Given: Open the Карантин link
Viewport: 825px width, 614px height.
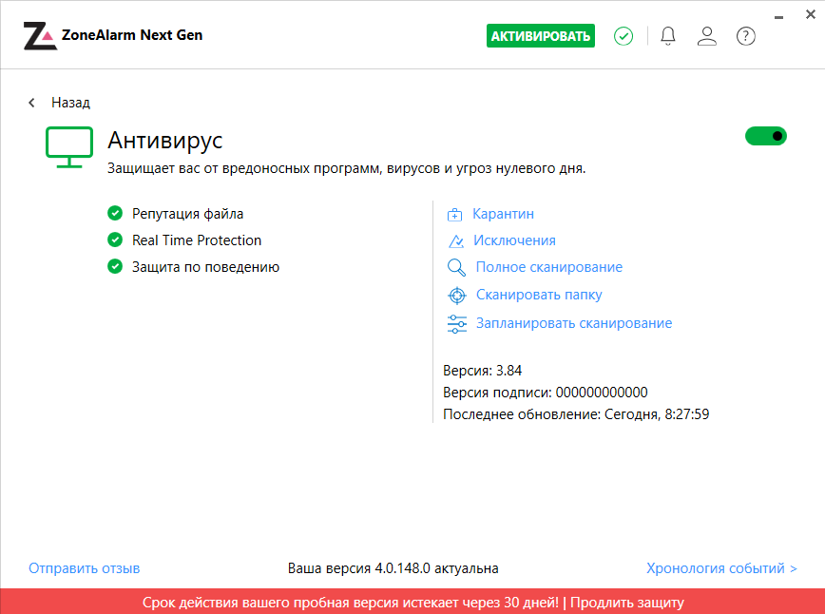Looking at the screenshot, I should click(x=503, y=214).
